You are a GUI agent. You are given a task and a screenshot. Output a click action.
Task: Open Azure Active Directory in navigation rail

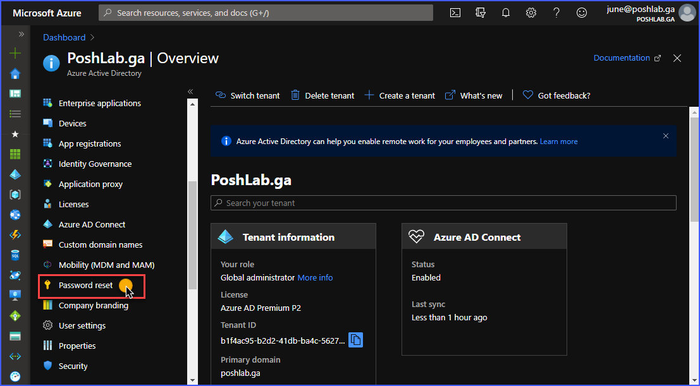tap(15, 174)
